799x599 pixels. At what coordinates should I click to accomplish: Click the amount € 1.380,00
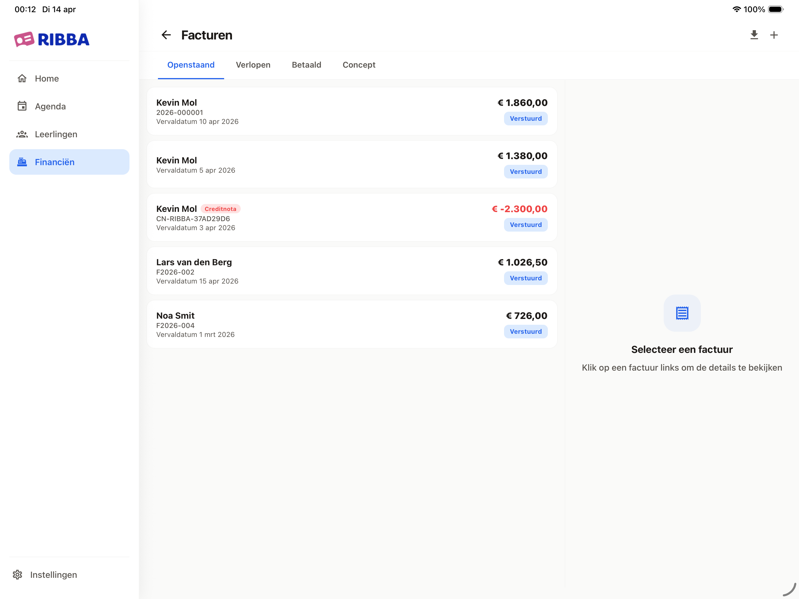522,156
